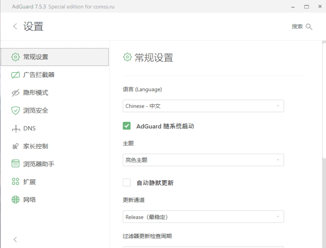This screenshot has width=326, height=248.
Task: Click the search magnifier icon
Action: tap(309, 27)
